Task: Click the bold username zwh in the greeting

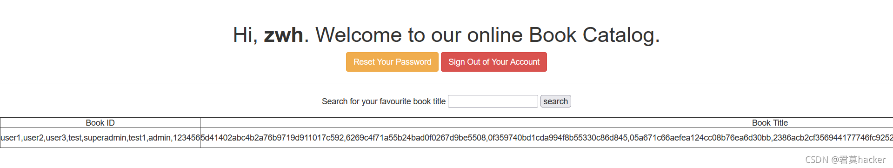Action: 283,35
